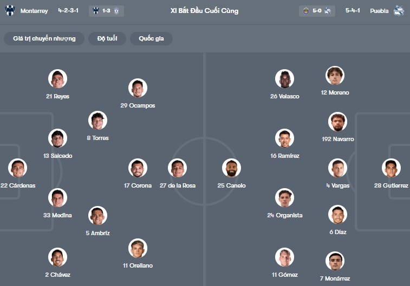This screenshot has width=410, height=286.
Task: Click de la Rosa player avatar
Action: (178, 168)
